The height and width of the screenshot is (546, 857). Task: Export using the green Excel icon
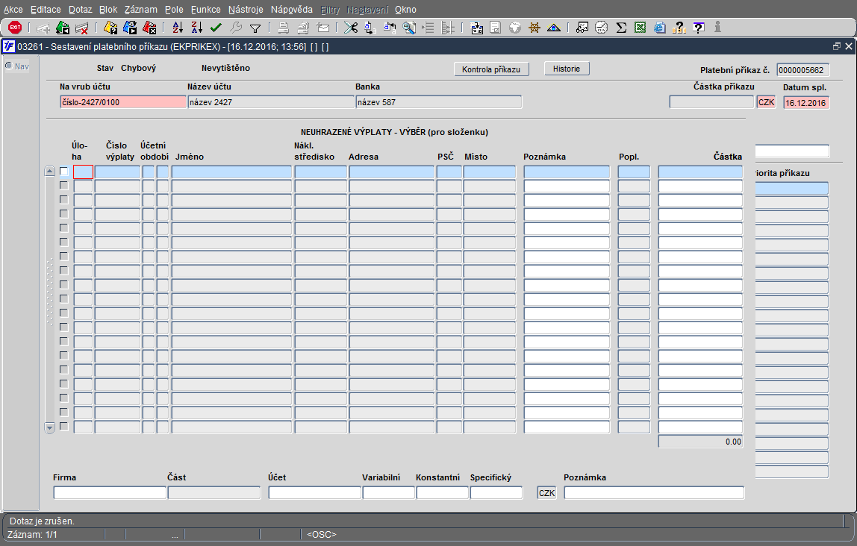pos(640,28)
